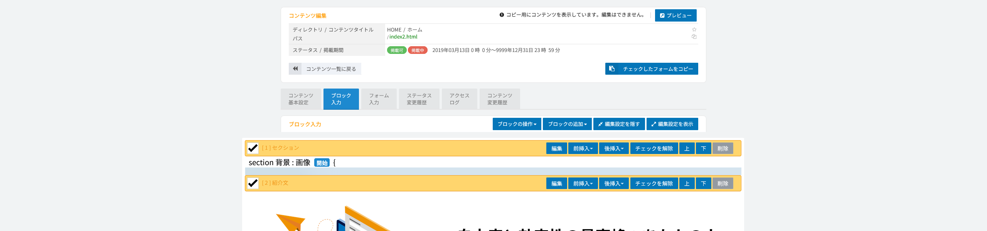This screenshot has height=231, width=987.
Task: Click 編集設定を隠す button
Action: click(x=619, y=124)
